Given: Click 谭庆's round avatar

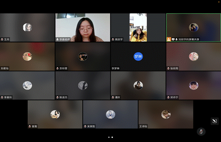Looking at the screenshot, I should pyautogui.click(x=138, y=85).
